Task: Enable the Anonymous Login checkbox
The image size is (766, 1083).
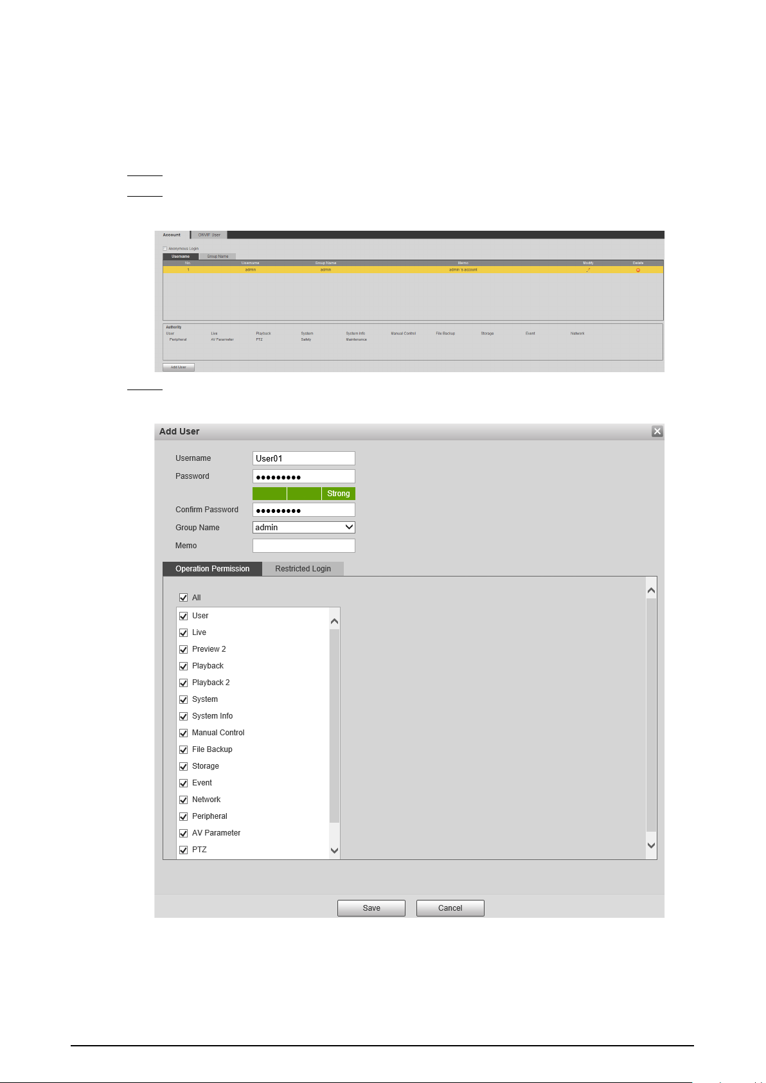Action: pyautogui.click(x=165, y=249)
